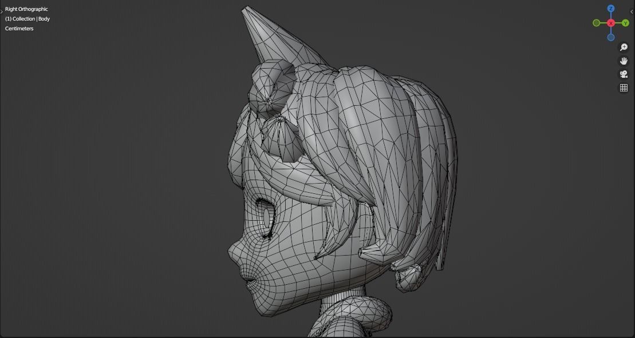Toggle perspective with the orthographic grid icon

[x=624, y=87]
